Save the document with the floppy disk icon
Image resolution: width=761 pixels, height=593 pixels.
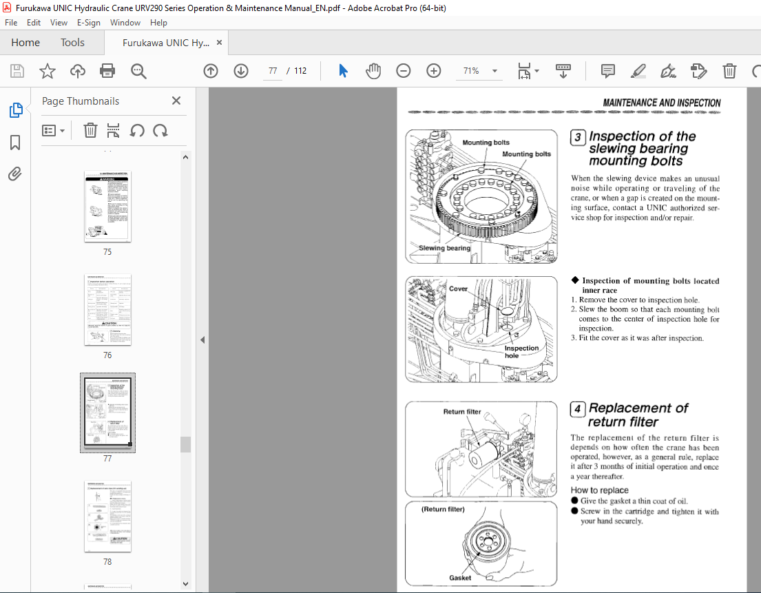[17, 72]
